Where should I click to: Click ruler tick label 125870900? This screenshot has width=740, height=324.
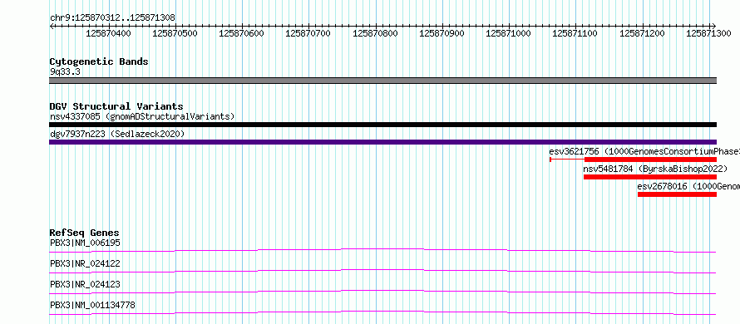442,33
